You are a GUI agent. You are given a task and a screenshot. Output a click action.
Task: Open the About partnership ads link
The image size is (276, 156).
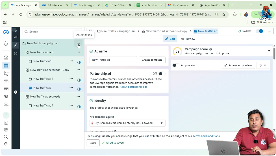[133, 87]
